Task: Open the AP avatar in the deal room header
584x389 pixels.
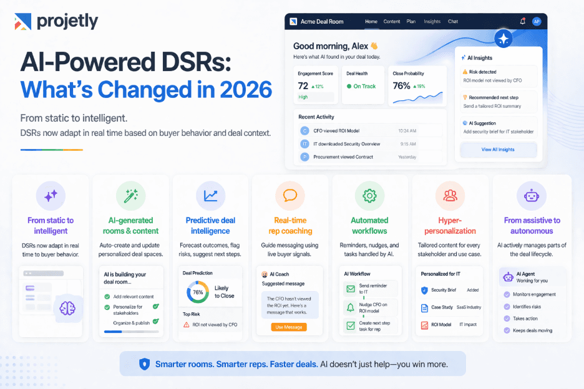Action: pyautogui.click(x=536, y=21)
